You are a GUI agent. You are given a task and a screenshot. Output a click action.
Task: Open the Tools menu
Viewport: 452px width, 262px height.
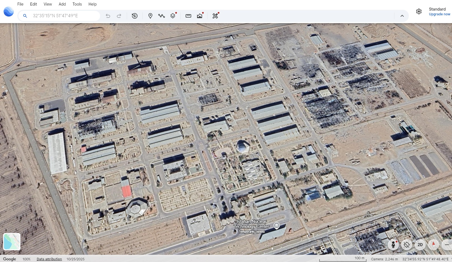coord(77,4)
